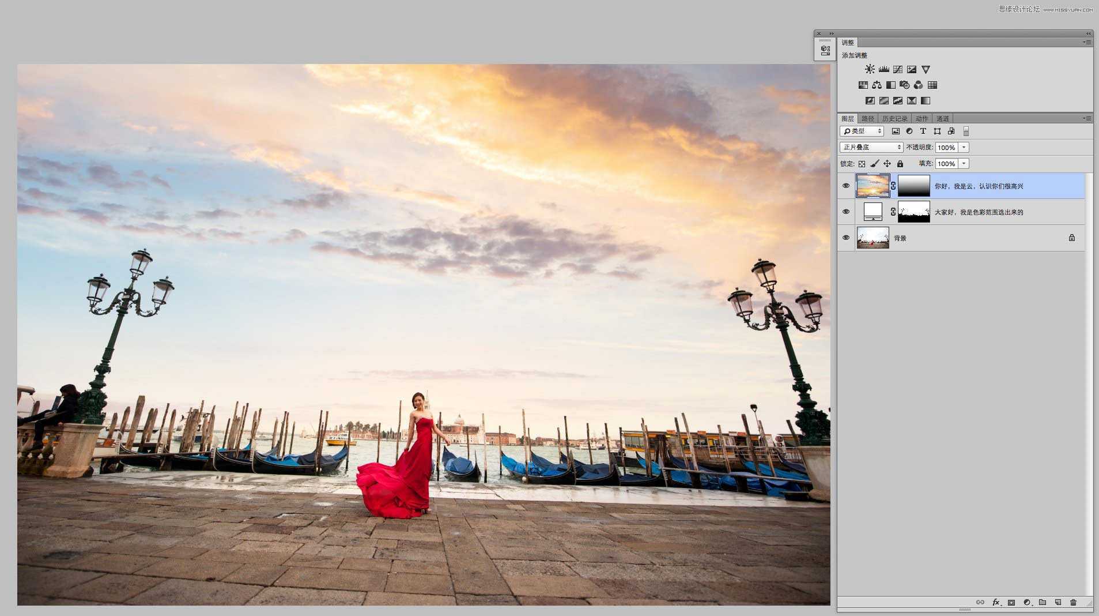Image resolution: width=1099 pixels, height=616 pixels.
Task: Add a Levels adjustment
Action: 883,69
